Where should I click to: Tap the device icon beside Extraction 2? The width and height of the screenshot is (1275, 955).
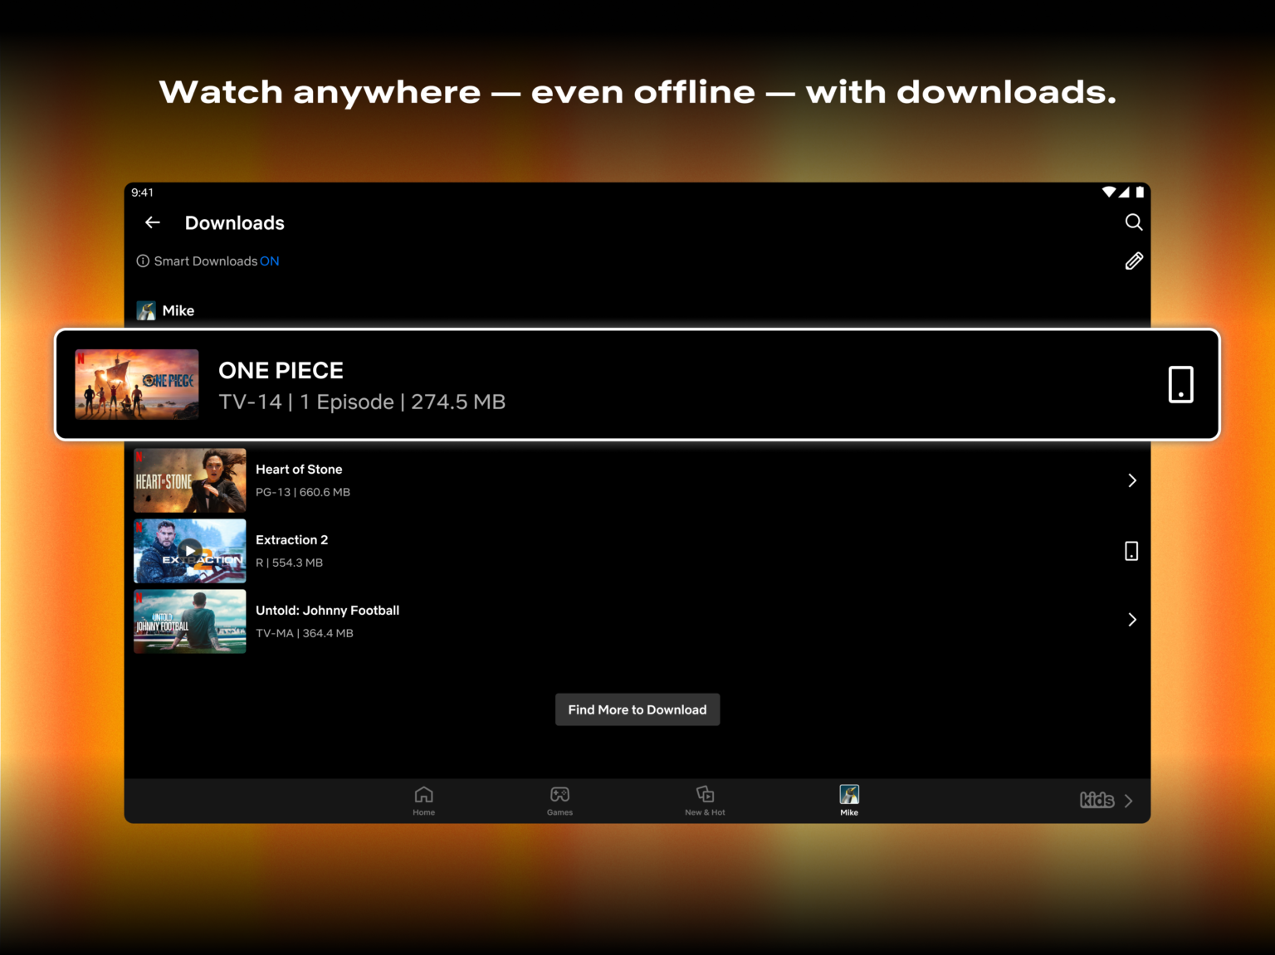click(x=1131, y=550)
